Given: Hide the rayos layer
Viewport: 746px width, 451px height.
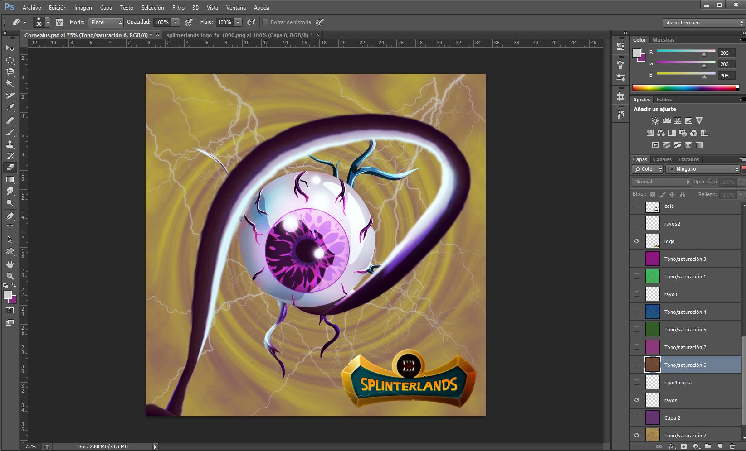Looking at the screenshot, I should (637, 400).
